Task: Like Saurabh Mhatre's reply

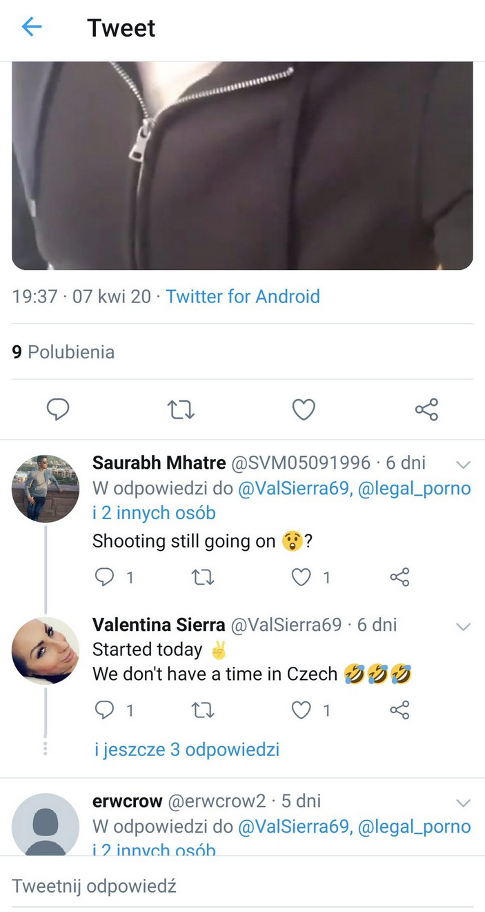Action: pyautogui.click(x=301, y=577)
